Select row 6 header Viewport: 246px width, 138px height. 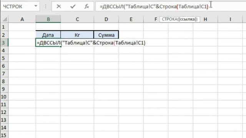[4, 66]
